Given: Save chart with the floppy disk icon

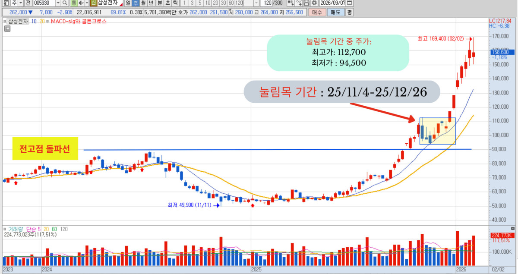Looking at the screenshot, I should [x=306, y=3].
